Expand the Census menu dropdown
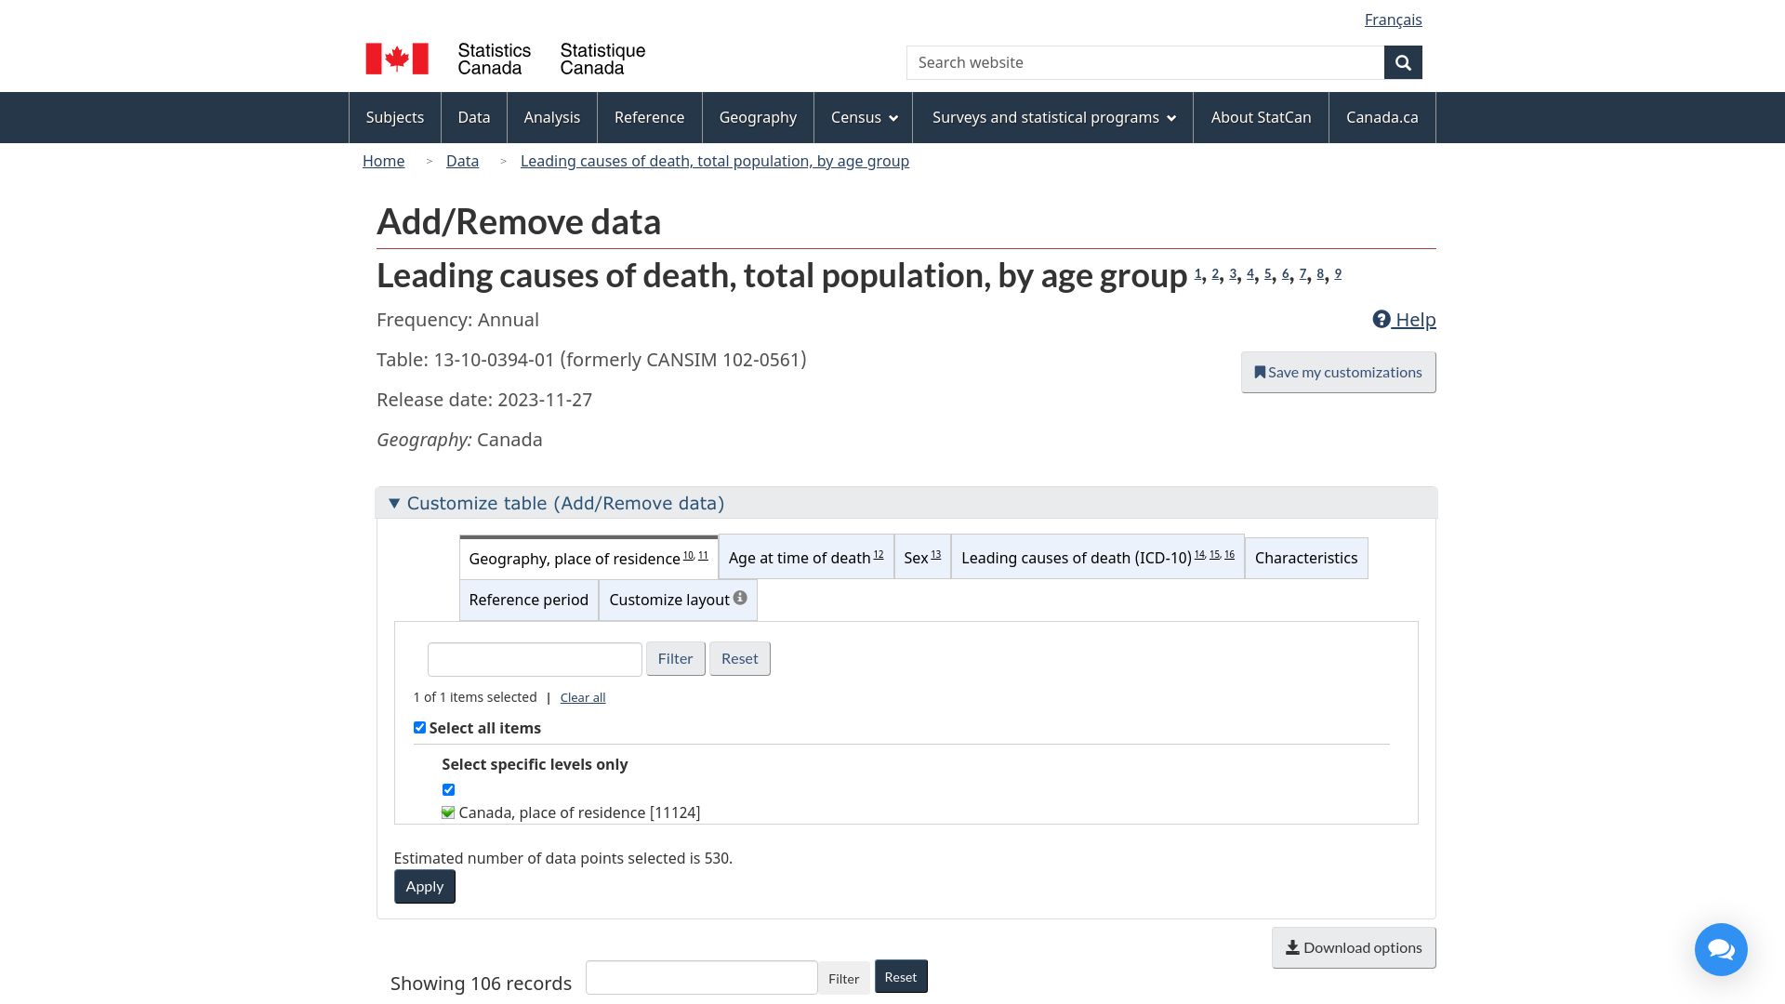 864,117
